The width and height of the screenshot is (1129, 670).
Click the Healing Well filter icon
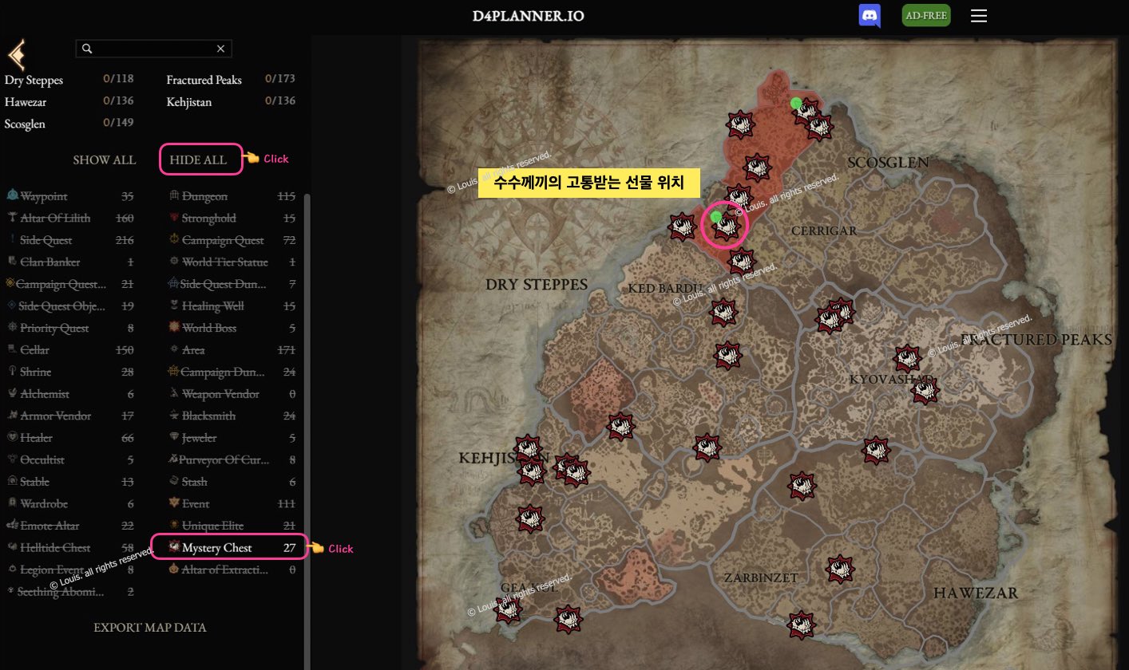[x=174, y=305]
